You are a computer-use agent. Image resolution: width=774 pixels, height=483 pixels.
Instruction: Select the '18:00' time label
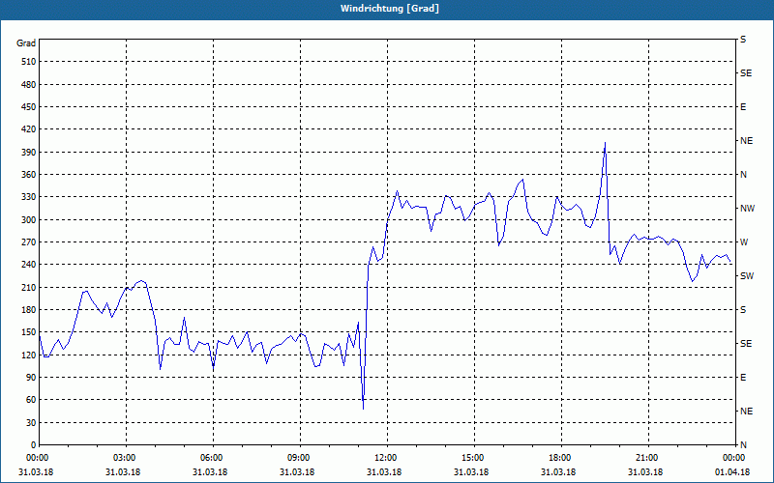(561, 457)
